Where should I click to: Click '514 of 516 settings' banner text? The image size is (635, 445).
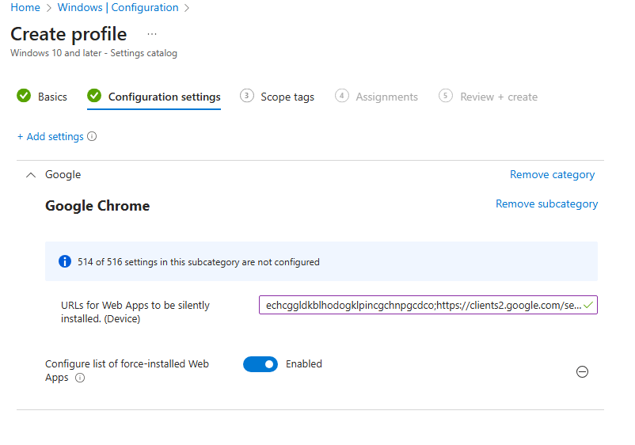click(199, 262)
